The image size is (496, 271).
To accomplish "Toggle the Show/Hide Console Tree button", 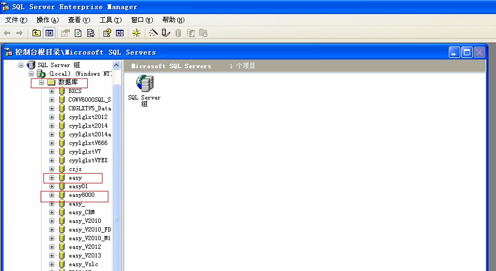I will click(49, 33).
